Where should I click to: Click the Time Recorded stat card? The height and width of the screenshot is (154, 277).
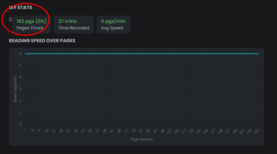(x=74, y=25)
